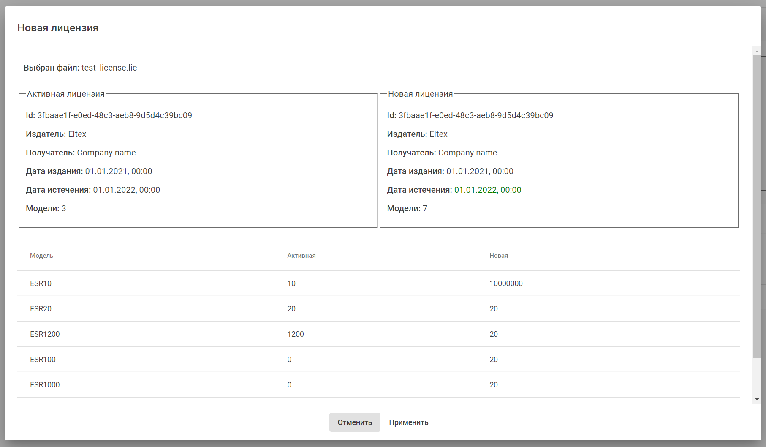Click the Id value in Активная лицензия panel
Viewport: 766px width, 447px height.
pyautogui.click(x=114, y=115)
